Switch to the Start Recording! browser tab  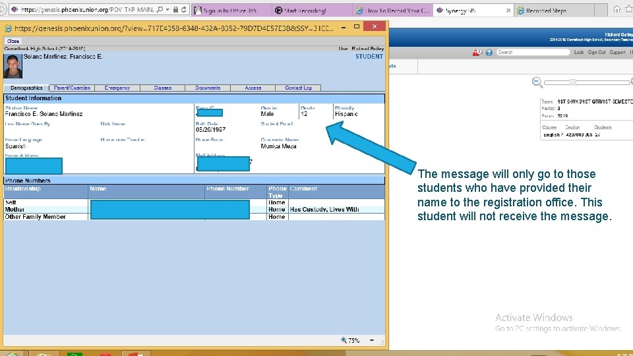pos(312,11)
